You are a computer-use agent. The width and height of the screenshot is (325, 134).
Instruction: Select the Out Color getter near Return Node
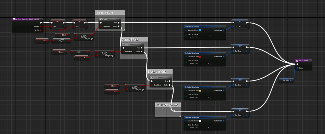286,80
